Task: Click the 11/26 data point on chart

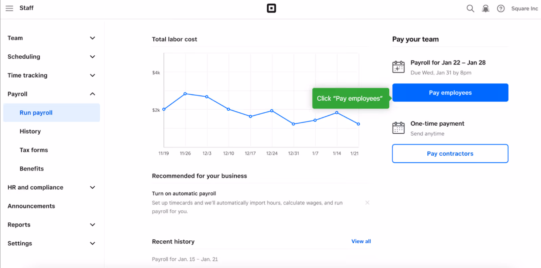Action: [185, 94]
